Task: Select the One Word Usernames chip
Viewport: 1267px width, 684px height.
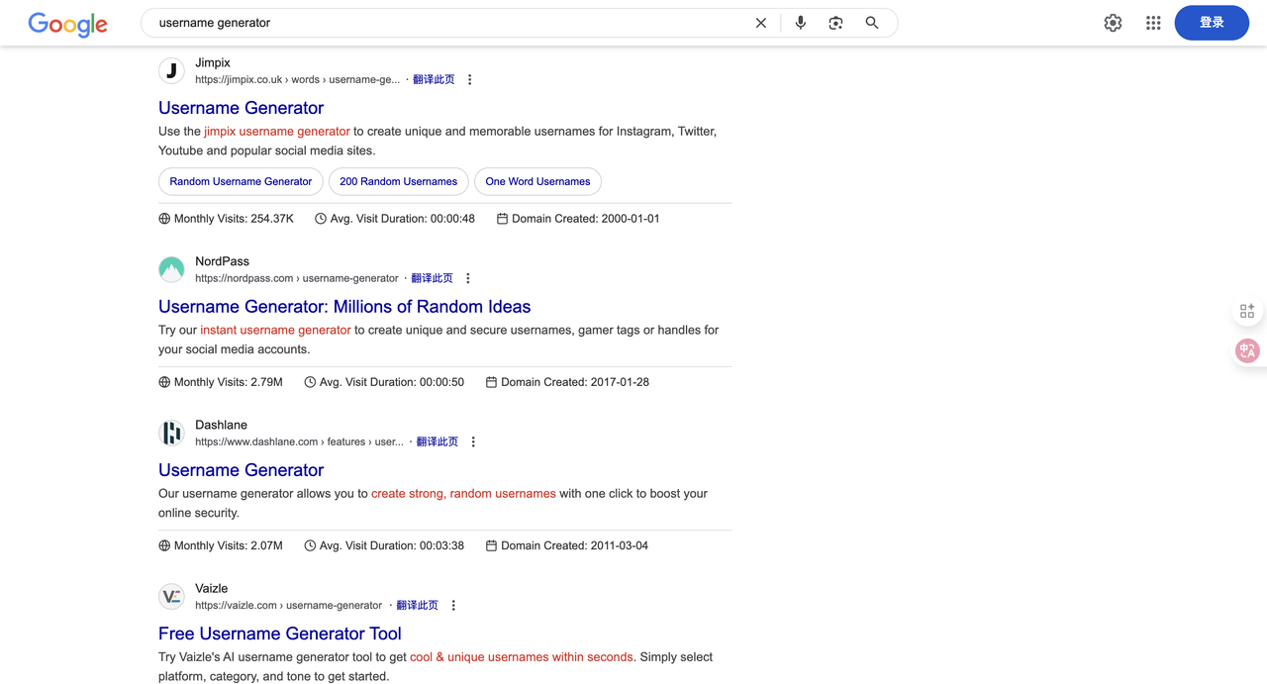Action: [537, 182]
